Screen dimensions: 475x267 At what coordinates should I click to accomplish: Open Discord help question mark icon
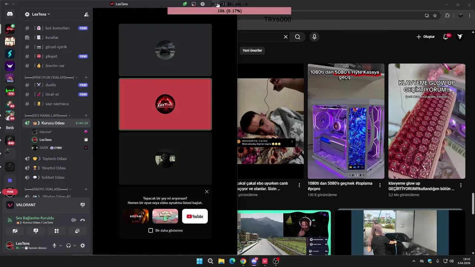point(203,4)
